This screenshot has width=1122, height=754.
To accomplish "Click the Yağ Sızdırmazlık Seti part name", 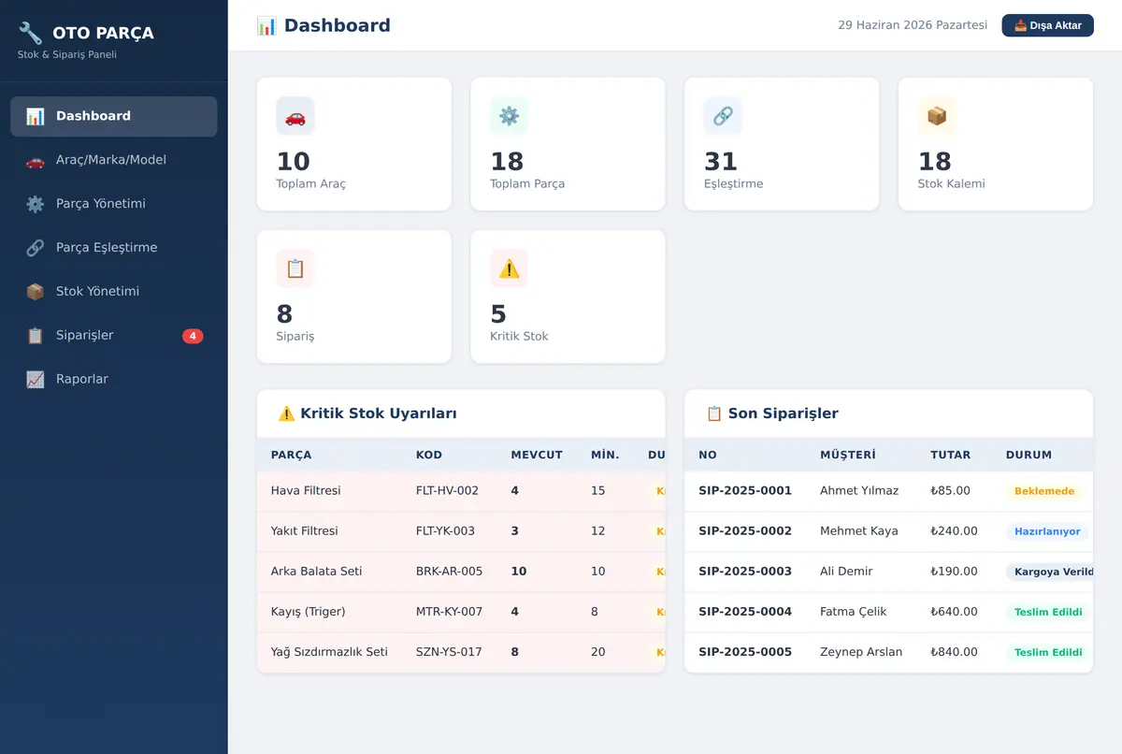I will (329, 652).
